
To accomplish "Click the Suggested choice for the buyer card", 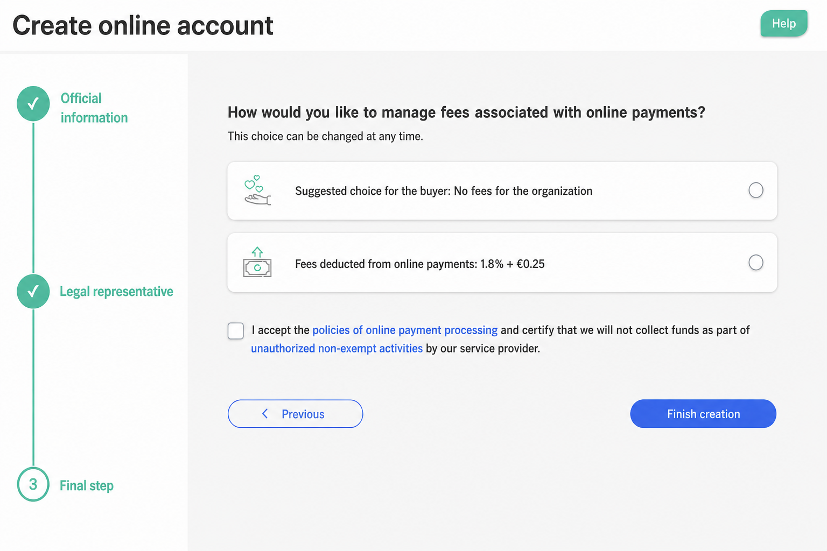I will (x=502, y=190).
